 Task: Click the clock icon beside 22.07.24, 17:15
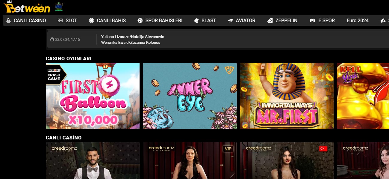coord(52,40)
